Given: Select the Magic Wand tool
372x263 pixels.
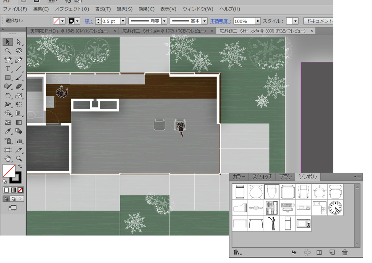Looking at the screenshot, I should [x=8, y=51].
